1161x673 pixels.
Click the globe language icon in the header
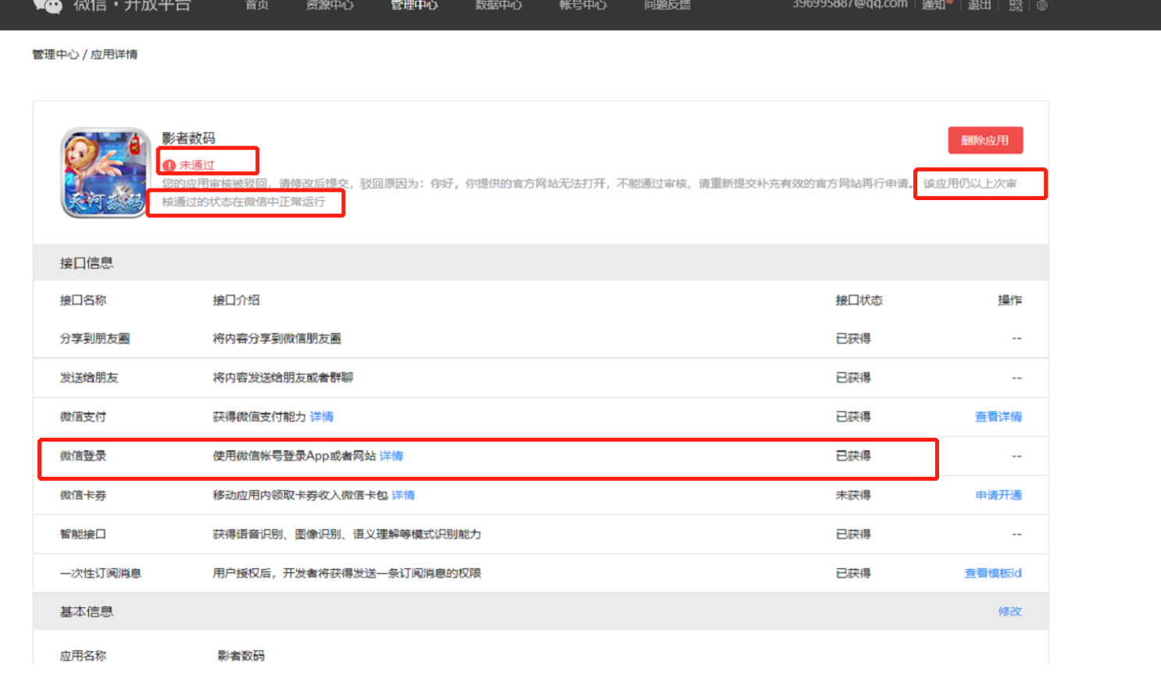pyautogui.click(x=1041, y=5)
